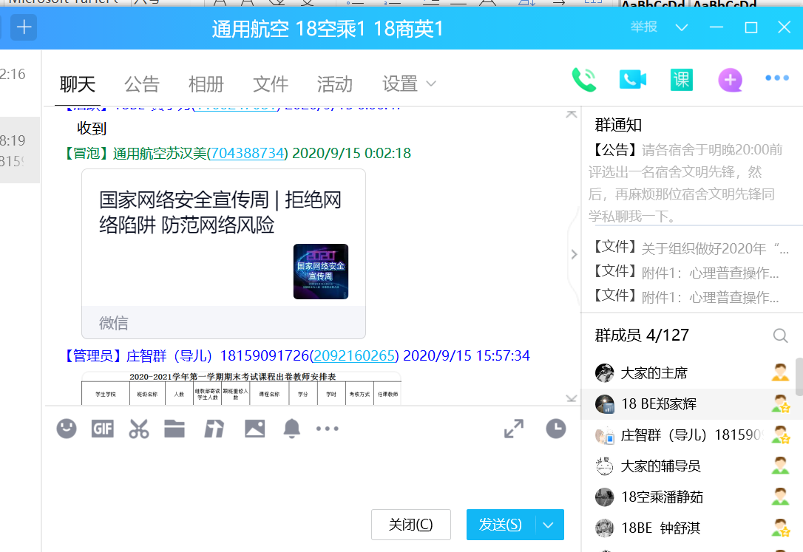Start a group voice call
Screen dimensions: 803x552
(584, 80)
